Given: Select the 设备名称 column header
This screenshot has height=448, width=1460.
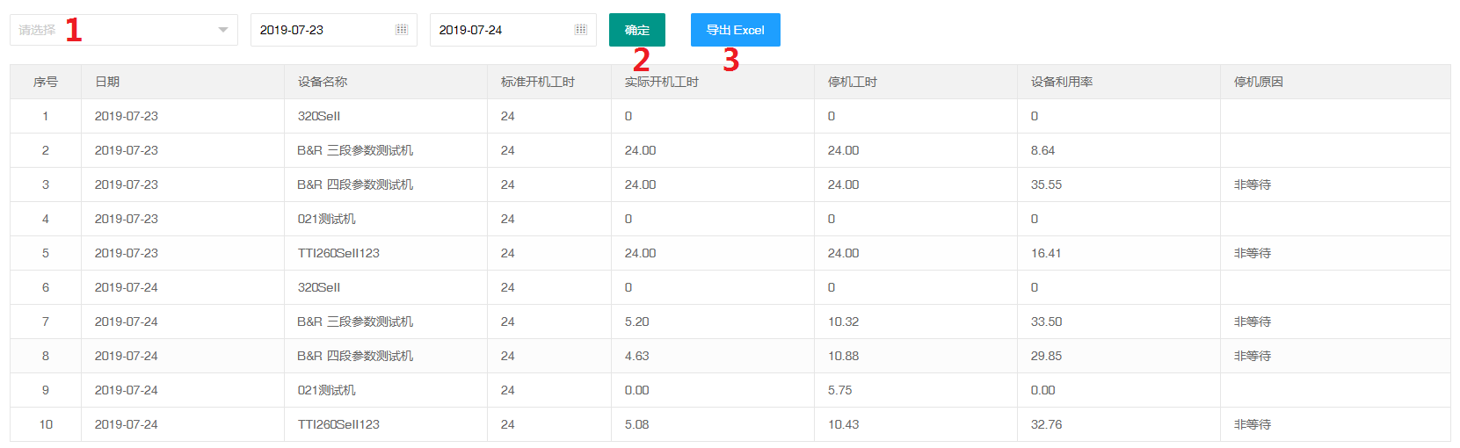Looking at the screenshot, I should click(323, 82).
